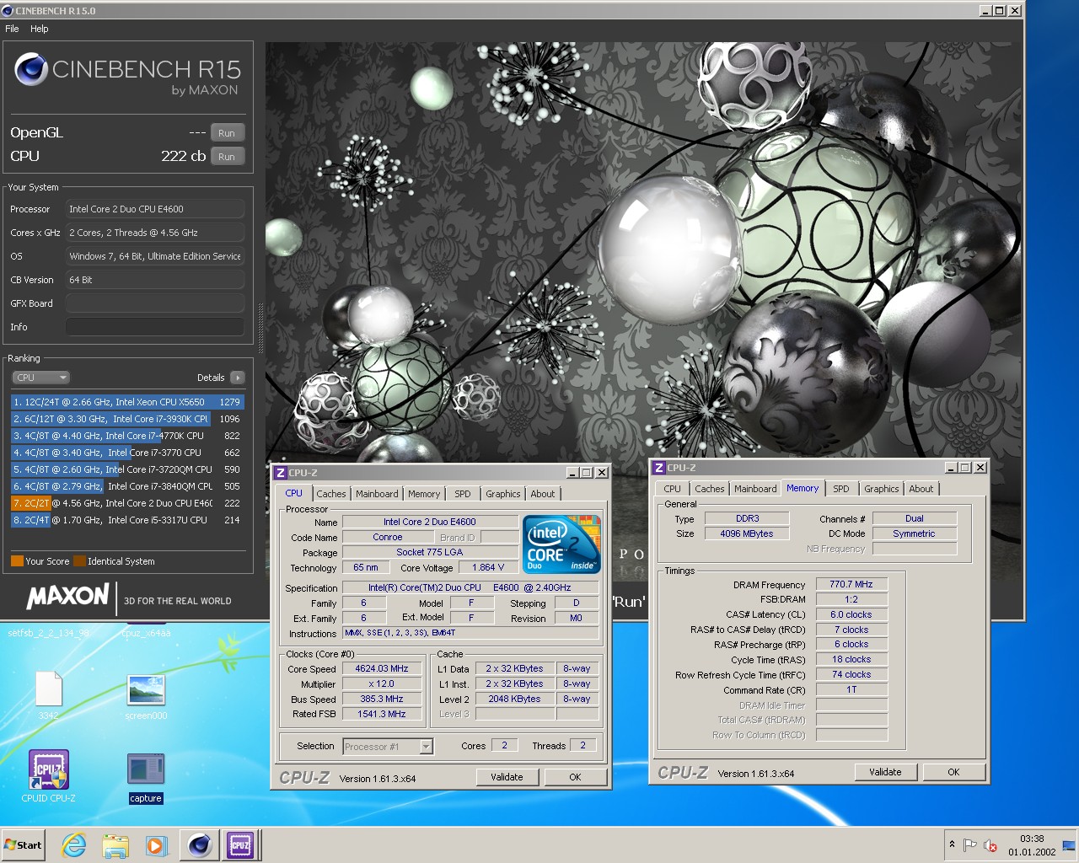Open Caches tab in left CPU-Z window

point(331,494)
